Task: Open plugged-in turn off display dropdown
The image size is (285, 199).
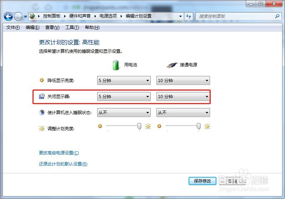Action: pos(183,96)
